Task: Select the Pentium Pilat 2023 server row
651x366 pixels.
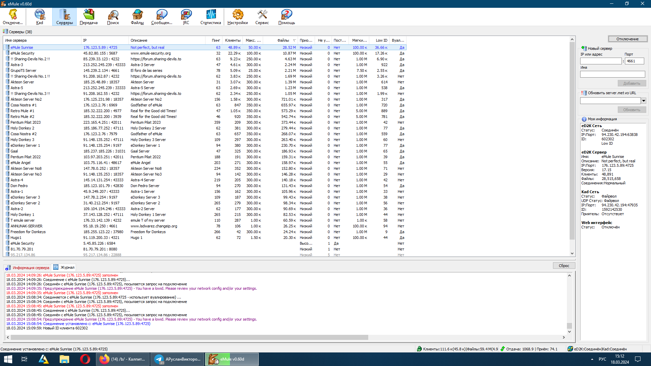Action: click(x=205, y=122)
